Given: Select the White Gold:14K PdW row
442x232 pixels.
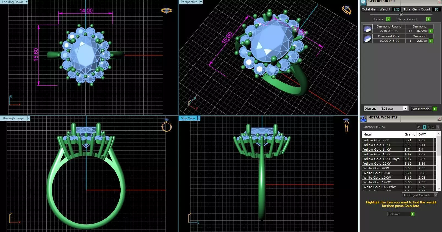Looking at the screenshot, I should pyautogui.click(x=399, y=187).
